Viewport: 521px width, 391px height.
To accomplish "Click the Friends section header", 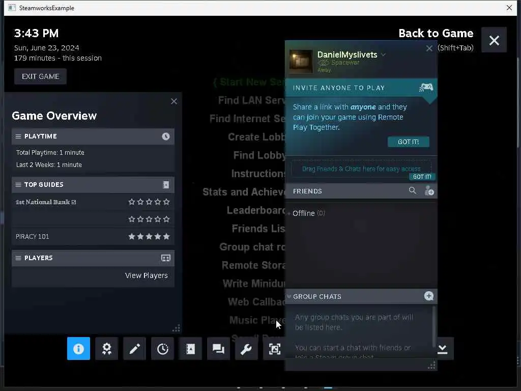I will (x=361, y=191).
